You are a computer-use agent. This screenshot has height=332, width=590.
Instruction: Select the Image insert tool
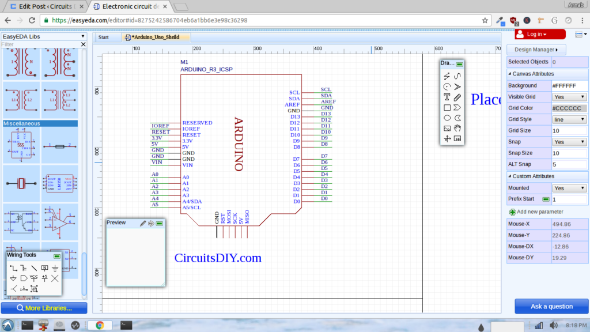point(447,129)
